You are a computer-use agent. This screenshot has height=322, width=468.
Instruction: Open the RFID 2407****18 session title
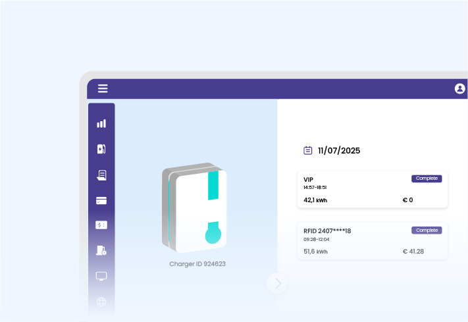point(327,231)
